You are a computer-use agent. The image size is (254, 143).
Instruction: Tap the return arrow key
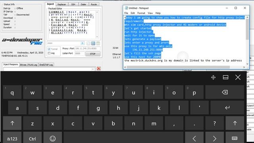[x=227, y=108]
